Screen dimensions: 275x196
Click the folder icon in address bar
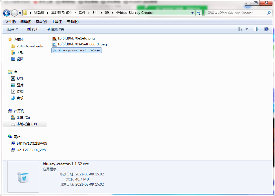pos(25,13)
